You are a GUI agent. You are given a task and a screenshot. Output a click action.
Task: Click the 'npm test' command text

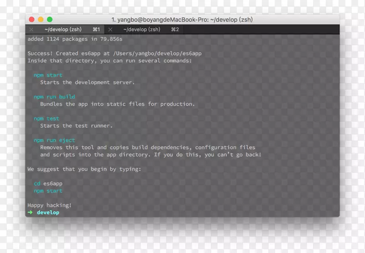pos(46,119)
